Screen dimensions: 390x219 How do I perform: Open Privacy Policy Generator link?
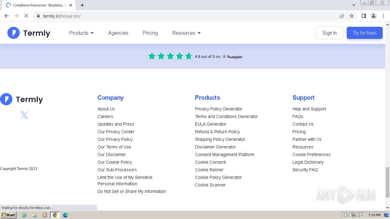coord(219,109)
